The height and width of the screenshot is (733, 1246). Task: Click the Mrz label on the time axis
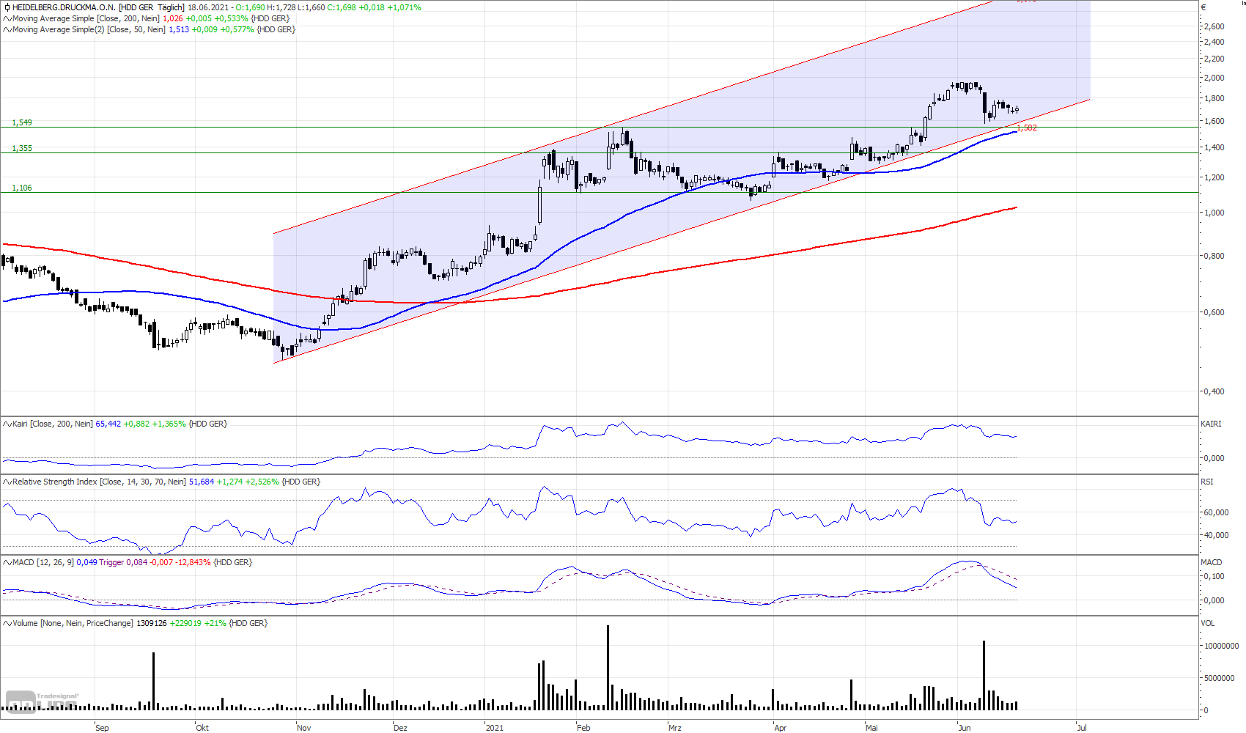675,728
